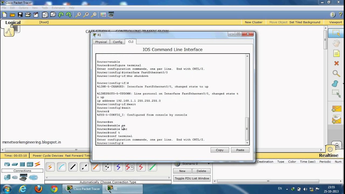Image resolution: width=345 pixels, height=194 pixels.
Task: Pick the Copper Cross-Over dashed cable
Action: pyautogui.click(x=84, y=167)
